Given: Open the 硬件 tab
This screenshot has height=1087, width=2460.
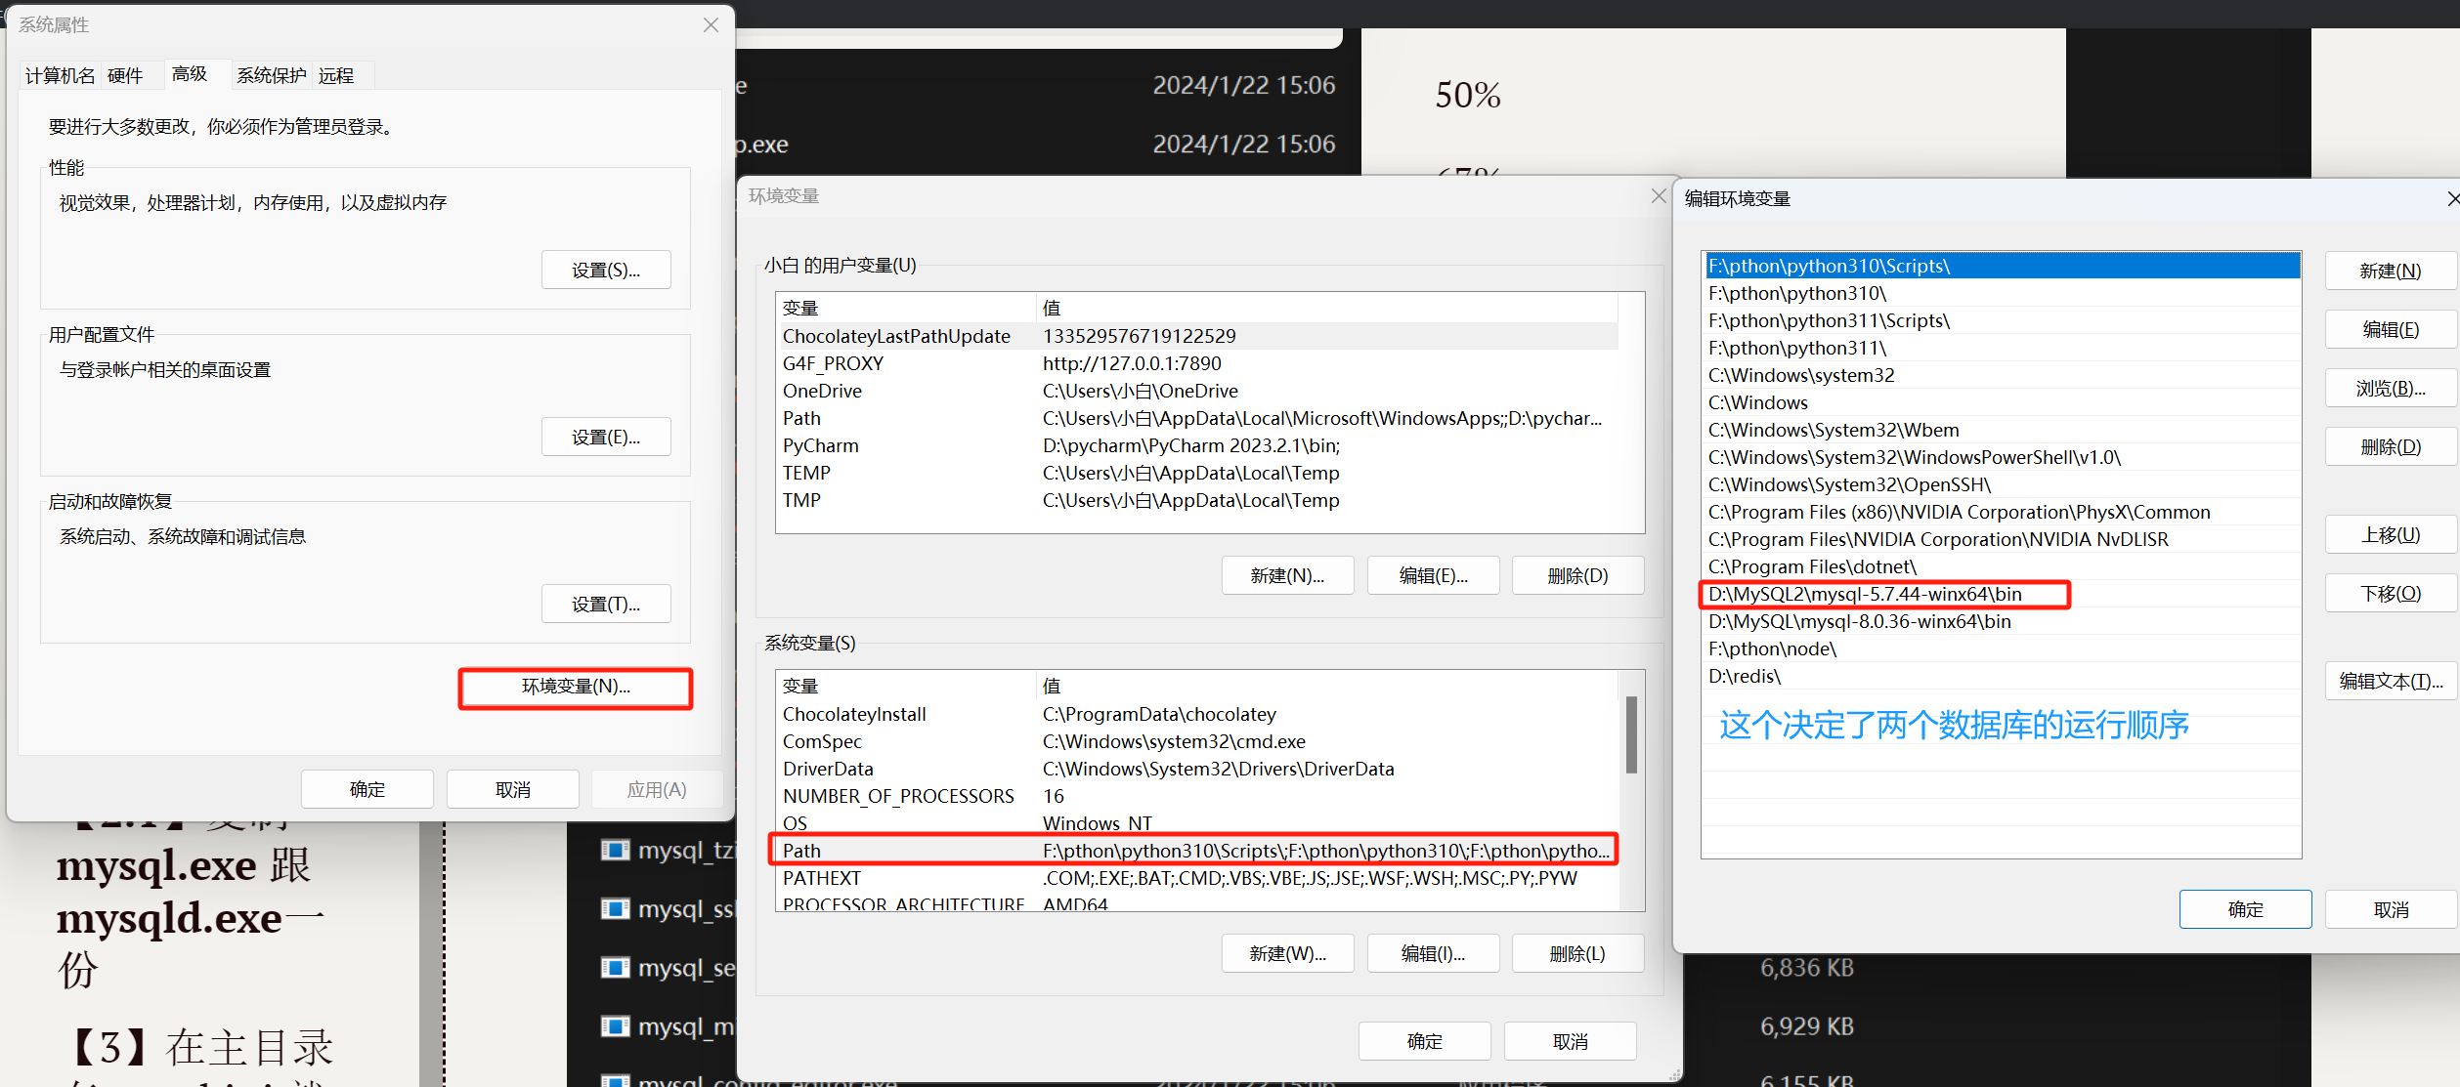Looking at the screenshot, I should [125, 76].
